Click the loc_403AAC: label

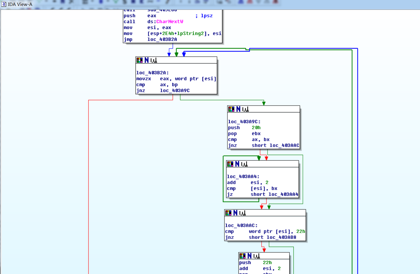[241, 225]
